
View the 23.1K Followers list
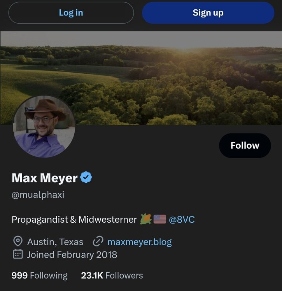point(112,275)
